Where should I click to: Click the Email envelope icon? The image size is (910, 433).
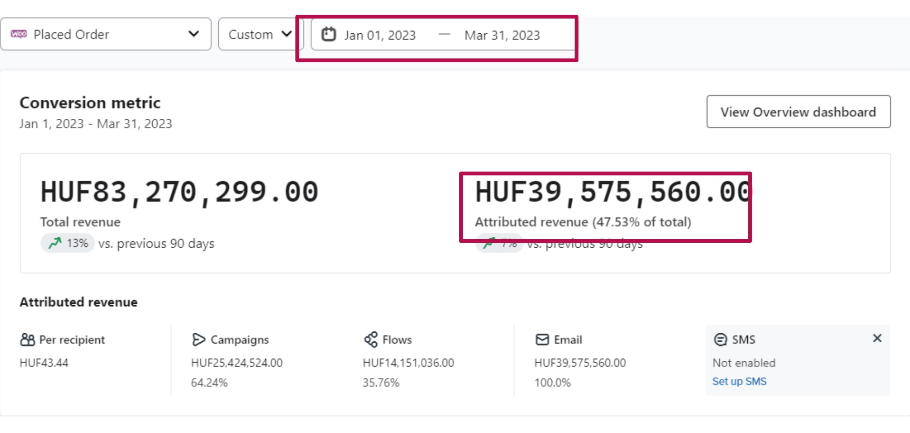542,339
